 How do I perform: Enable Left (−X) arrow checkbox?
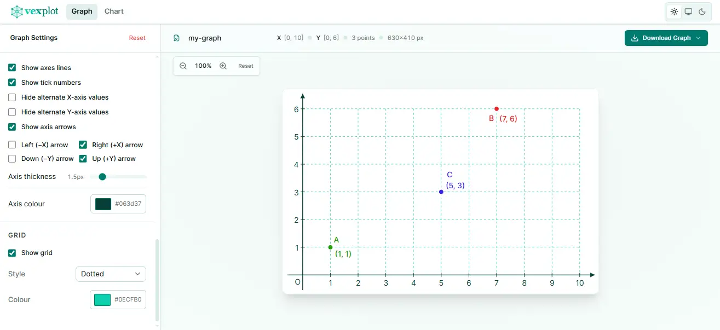click(x=12, y=145)
